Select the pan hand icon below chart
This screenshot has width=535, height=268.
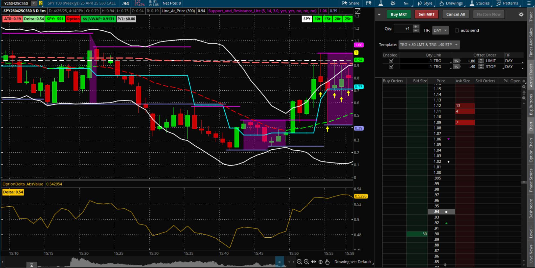click(x=327, y=262)
